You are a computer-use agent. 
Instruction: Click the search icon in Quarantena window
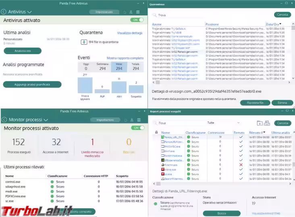pyautogui.click(x=154, y=15)
